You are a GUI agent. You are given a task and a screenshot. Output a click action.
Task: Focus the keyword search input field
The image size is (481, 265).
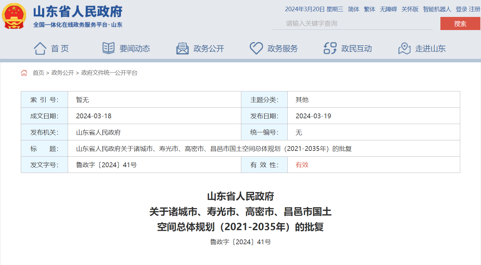coord(353,23)
